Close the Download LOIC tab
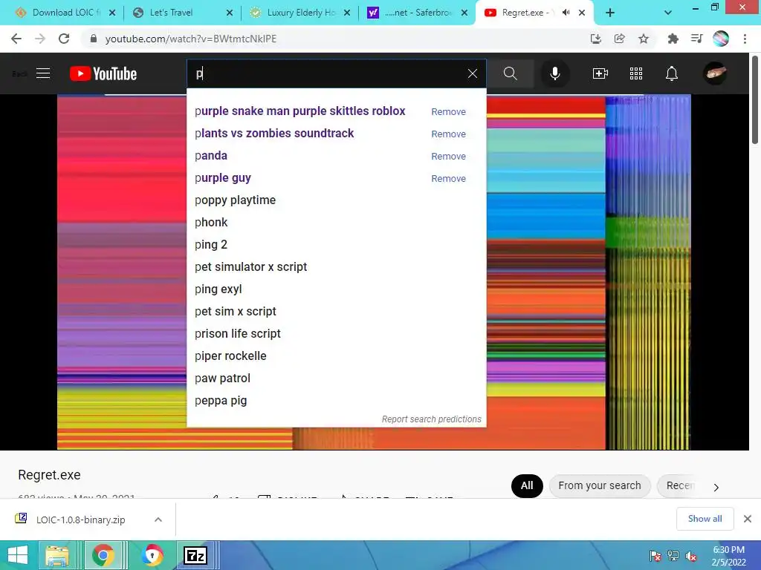Screen dimensions: 761x570 click(x=112, y=13)
